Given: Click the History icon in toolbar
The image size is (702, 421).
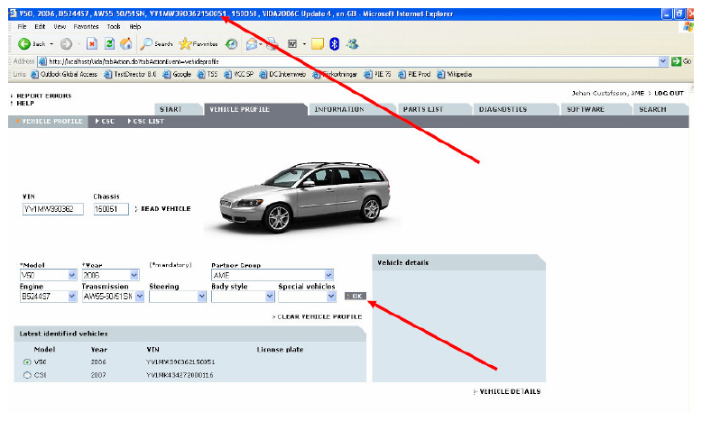Looking at the screenshot, I should [x=231, y=43].
